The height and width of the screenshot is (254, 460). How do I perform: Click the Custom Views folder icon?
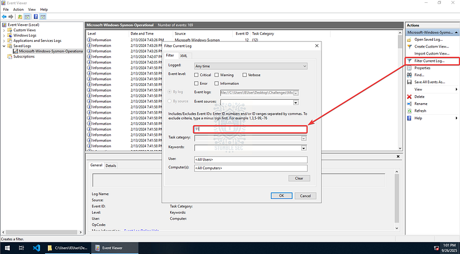(x=10, y=30)
